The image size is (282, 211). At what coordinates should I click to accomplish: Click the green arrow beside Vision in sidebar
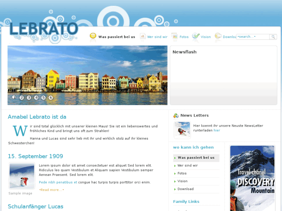coord(175,181)
